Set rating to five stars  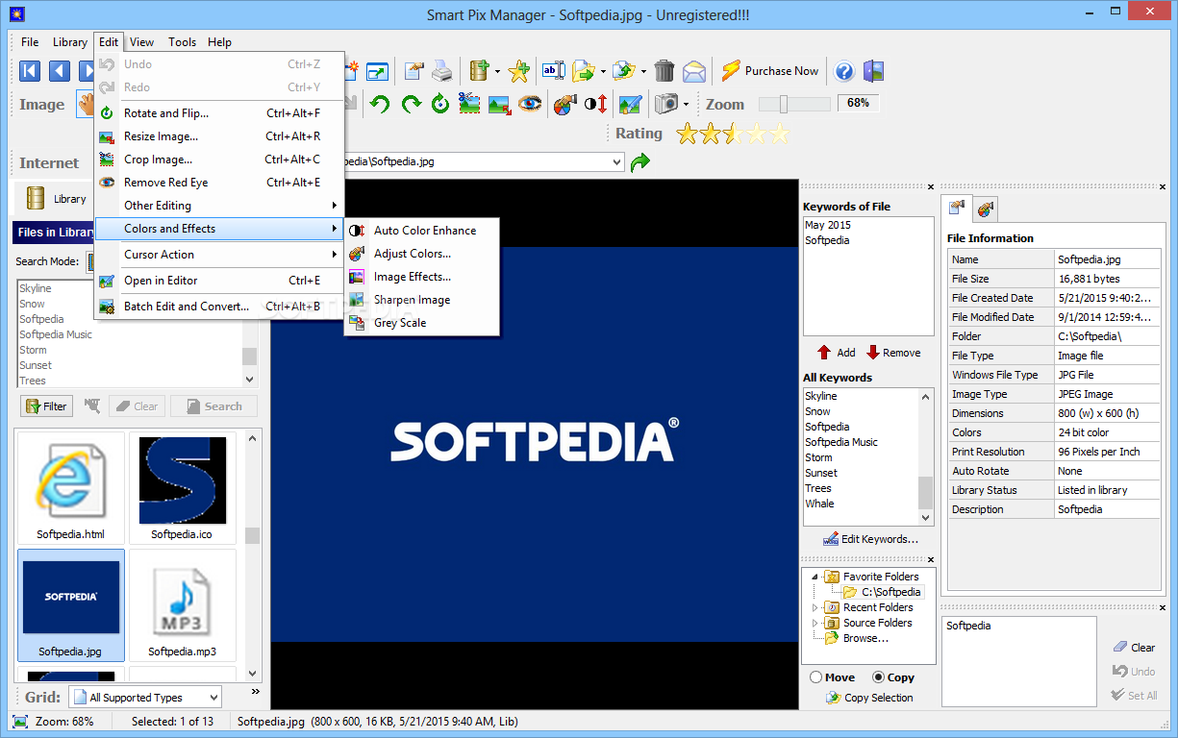pyautogui.click(x=779, y=135)
